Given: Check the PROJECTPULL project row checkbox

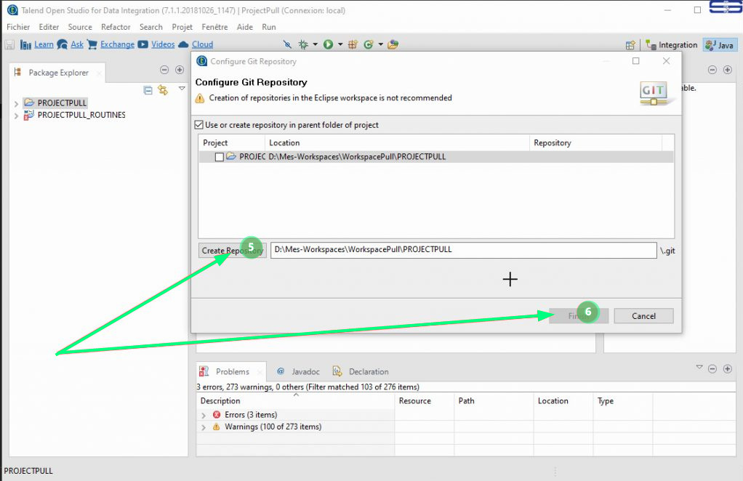Looking at the screenshot, I should (x=220, y=157).
